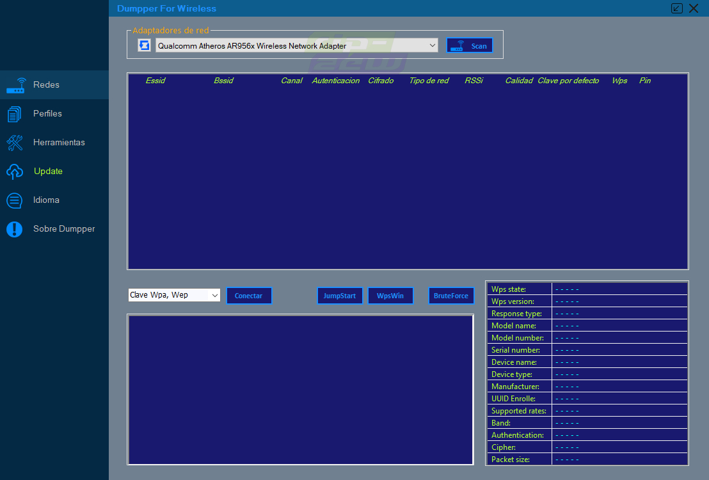The width and height of the screenshot is (709, 480).
Task: Sort by the Pin column header
Action: pyautogui.click(x=645, y=81)
